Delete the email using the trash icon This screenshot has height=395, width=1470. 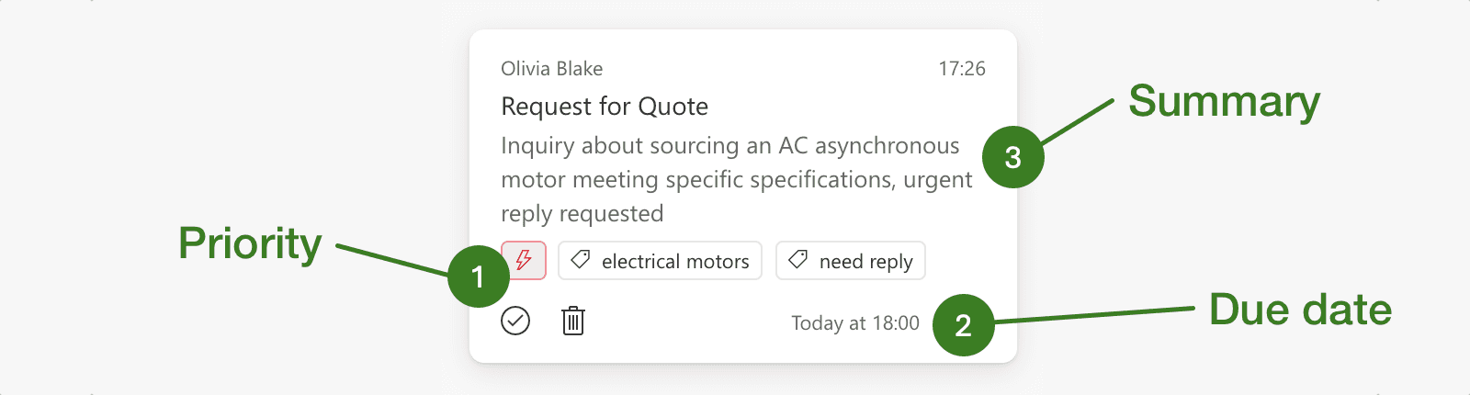click(573, 321)
